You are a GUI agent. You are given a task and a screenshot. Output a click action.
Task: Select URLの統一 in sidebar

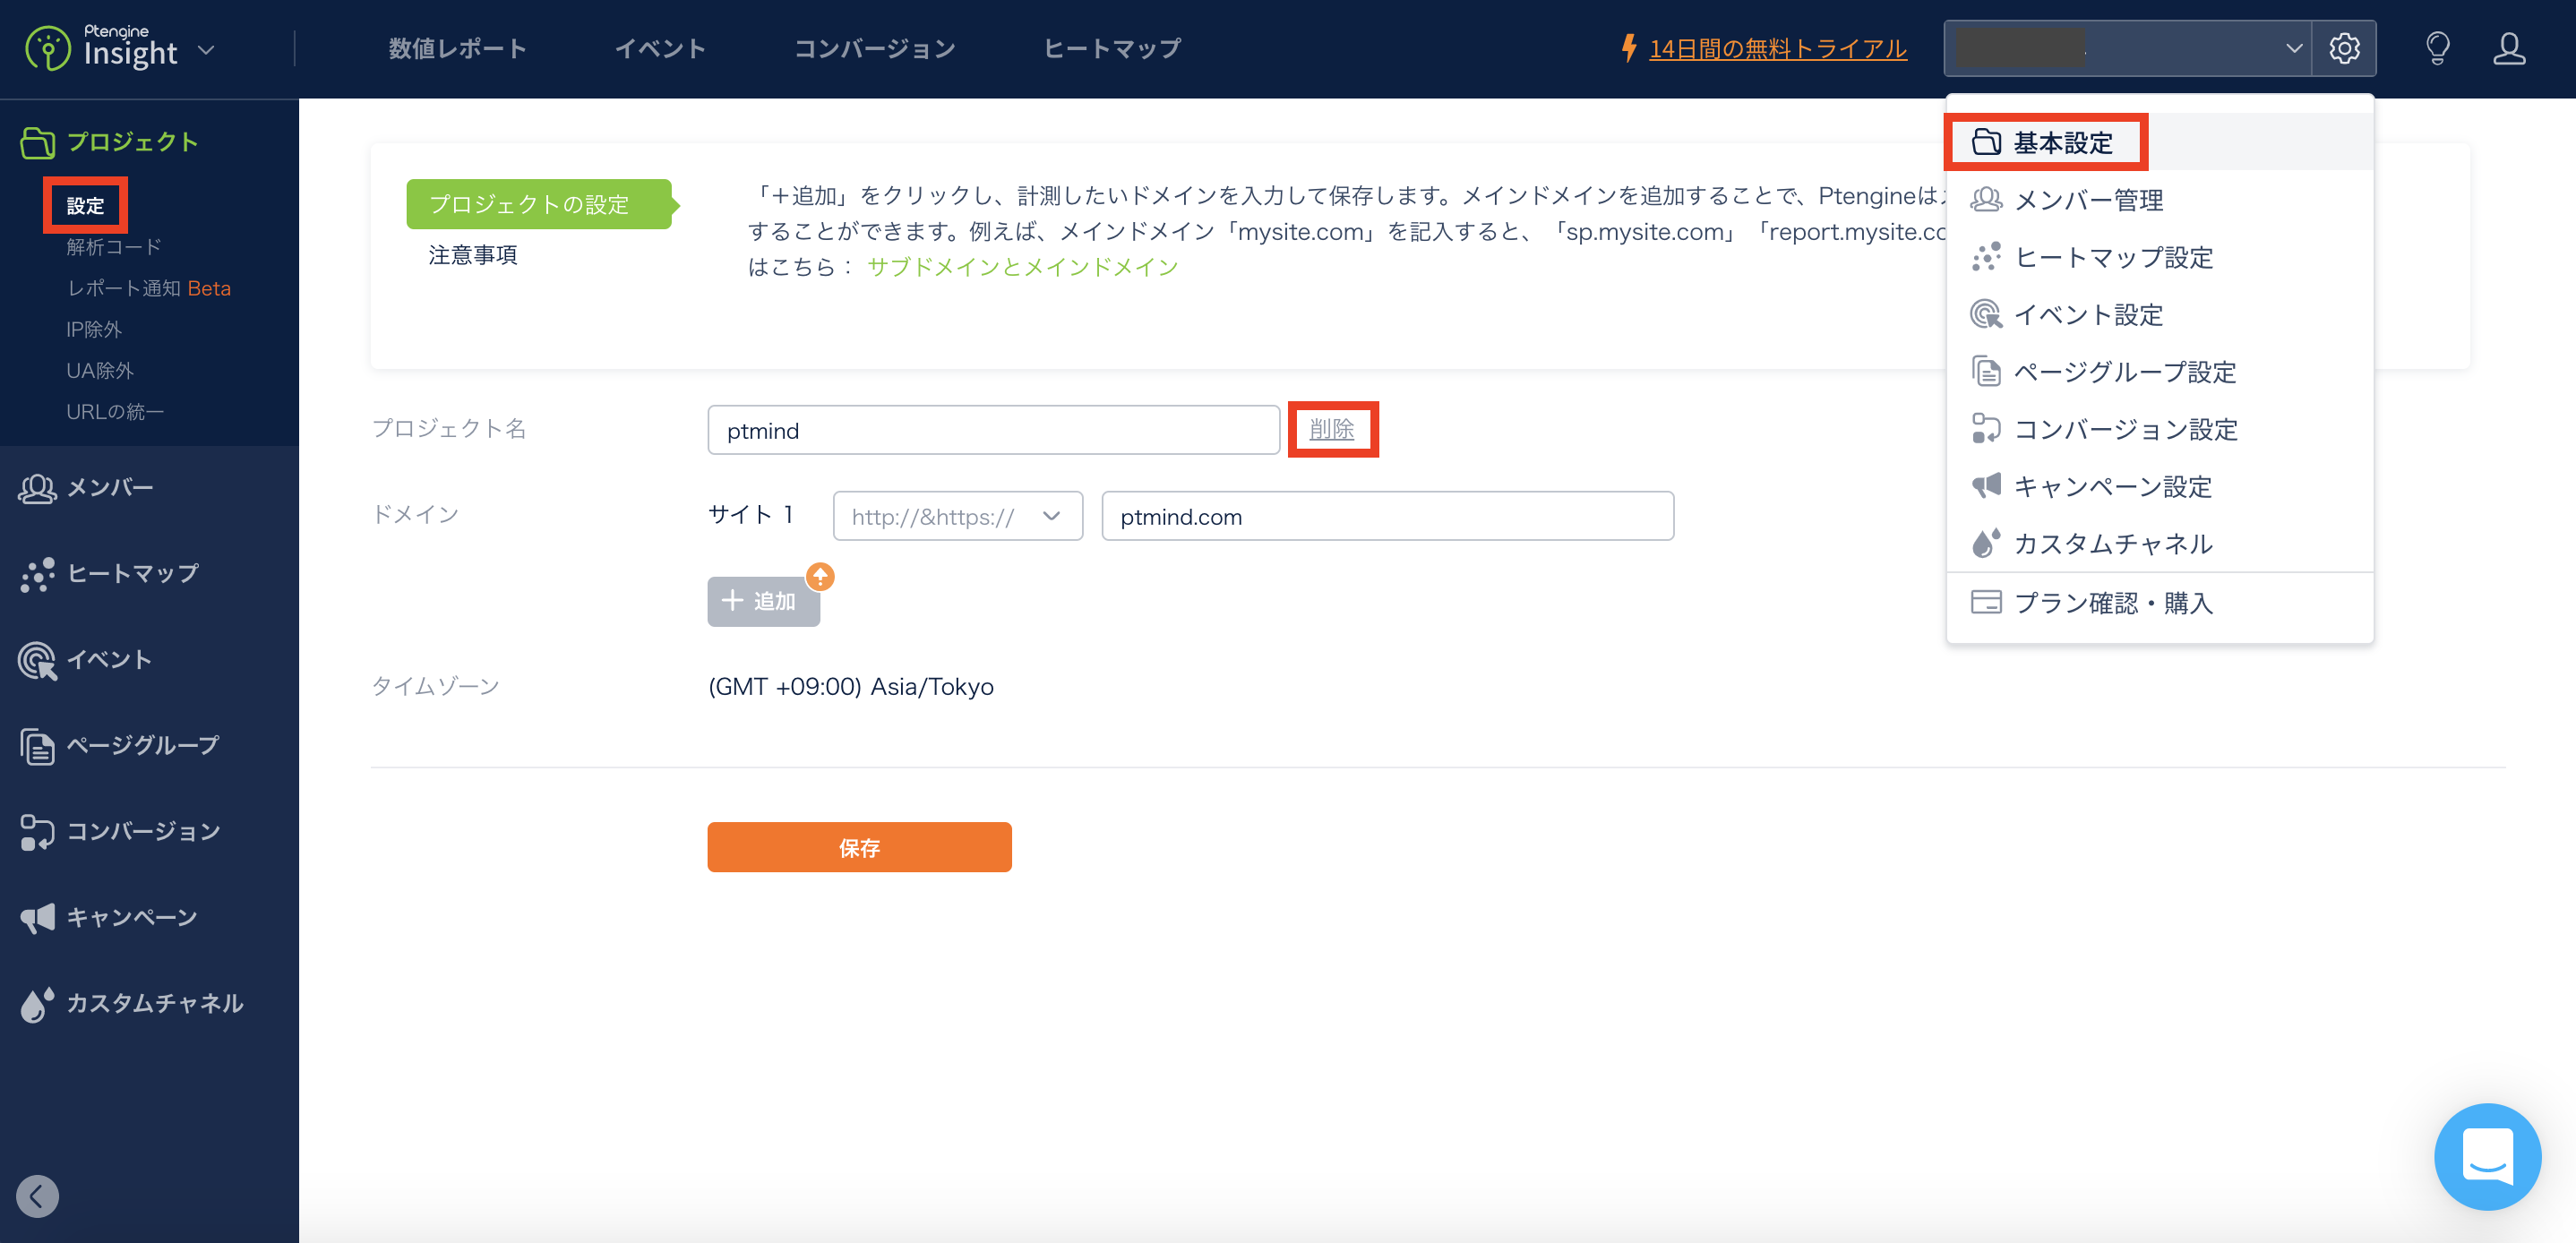115,411
